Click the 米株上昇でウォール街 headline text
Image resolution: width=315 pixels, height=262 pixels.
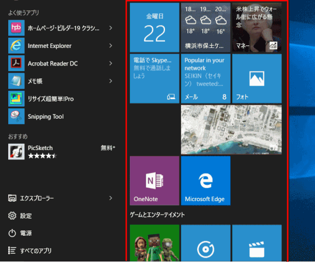pyautogui.click(x=256, y=17)
